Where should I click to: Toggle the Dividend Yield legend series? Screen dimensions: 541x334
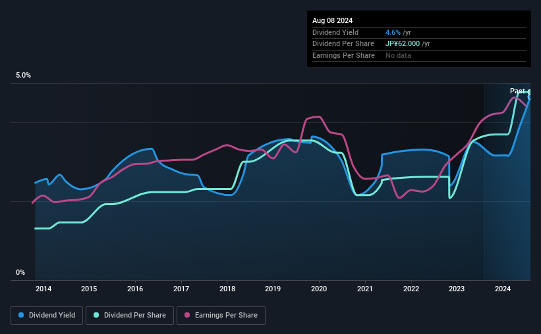(46, 316)
